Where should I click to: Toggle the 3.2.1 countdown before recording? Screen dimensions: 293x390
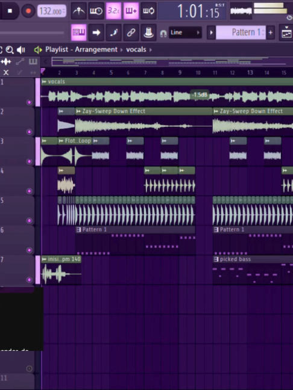[x=113, y=11]
